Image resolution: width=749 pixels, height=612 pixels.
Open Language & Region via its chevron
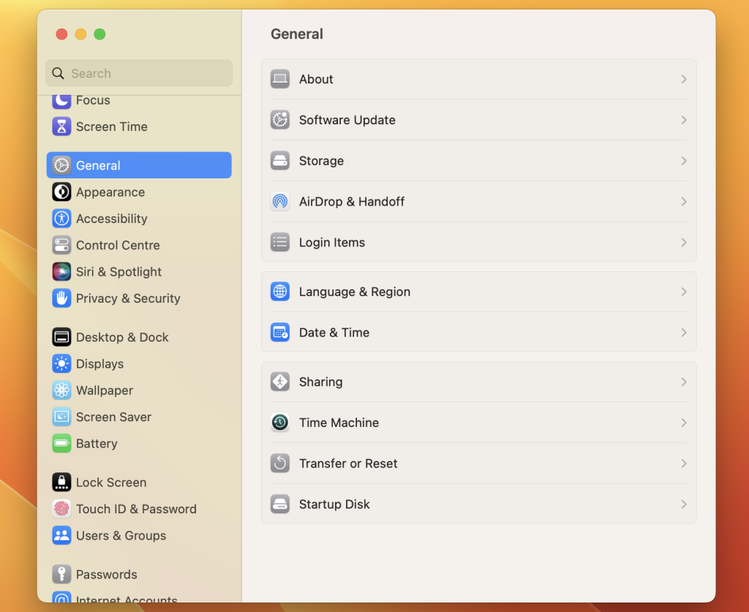(x=683, y=291)
